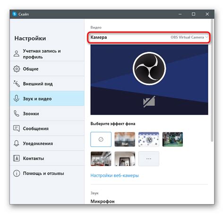
Task: Click the person icon beside Учетная запись и профиль
Action: [17, 53]
